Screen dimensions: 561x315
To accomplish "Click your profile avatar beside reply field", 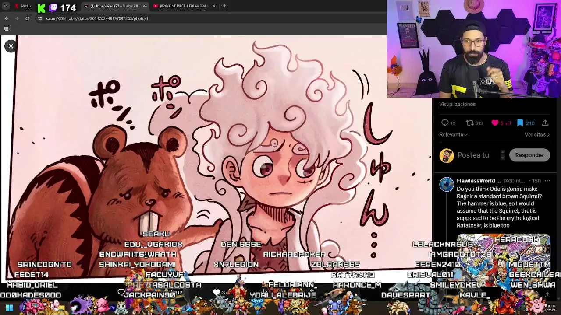I will (x=447, y=155).
